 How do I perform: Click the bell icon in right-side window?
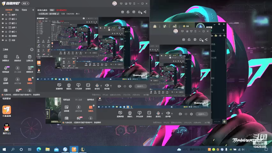[x=200, y=40]
